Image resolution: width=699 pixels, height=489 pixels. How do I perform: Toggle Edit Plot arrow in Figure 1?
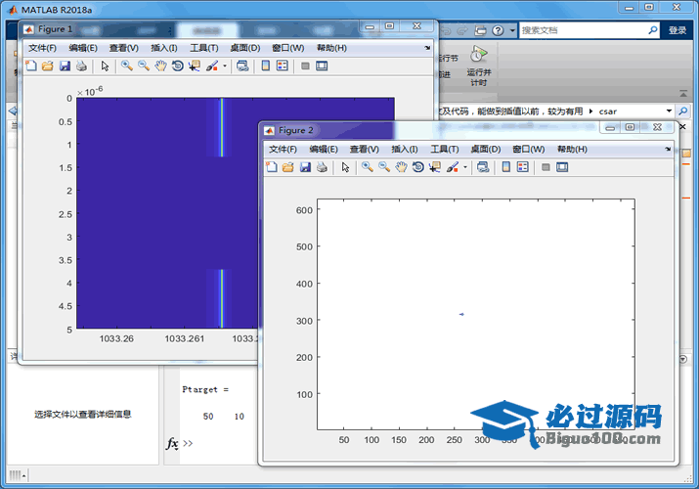click(x=104, y=66)
